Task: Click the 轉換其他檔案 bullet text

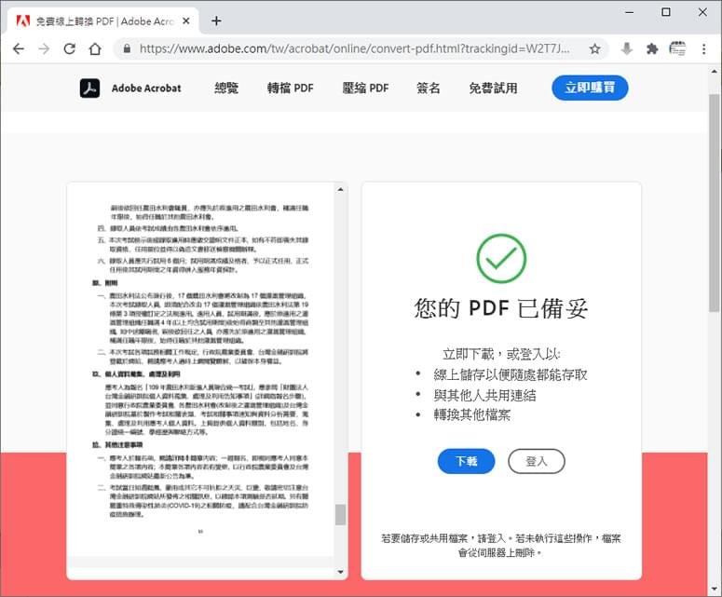Action: [x=471, y=414]
